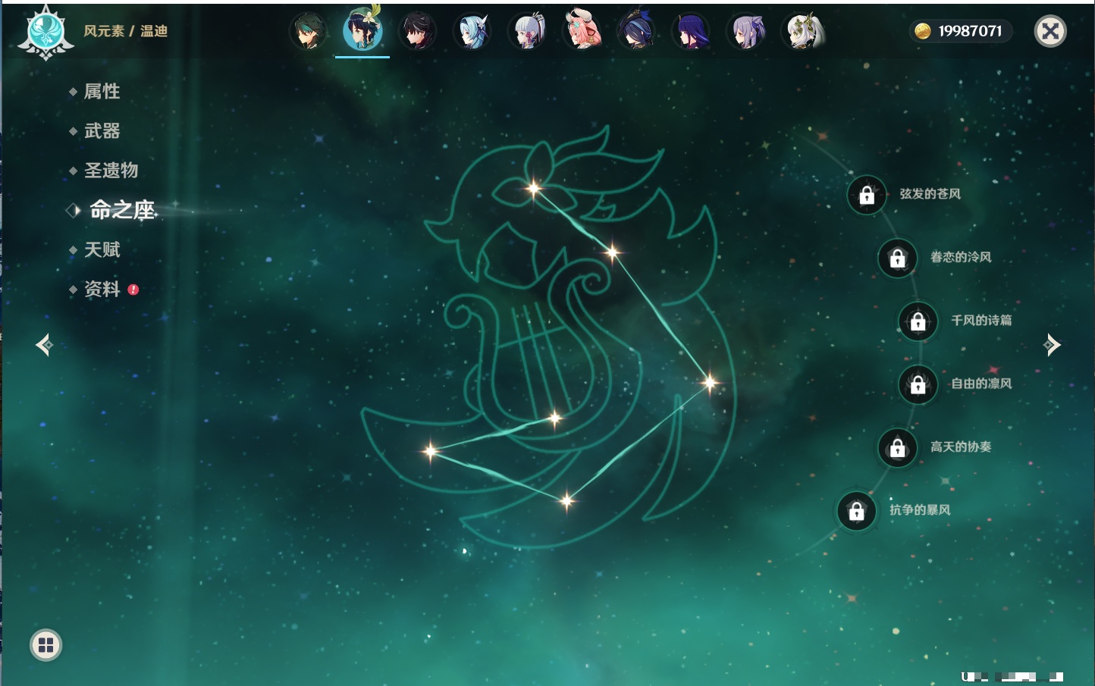Image resolution: width=1095 pixels, height=686 pixels.
Task: Open constellation label 眷恋的泠风
Action: click(961, 257)
